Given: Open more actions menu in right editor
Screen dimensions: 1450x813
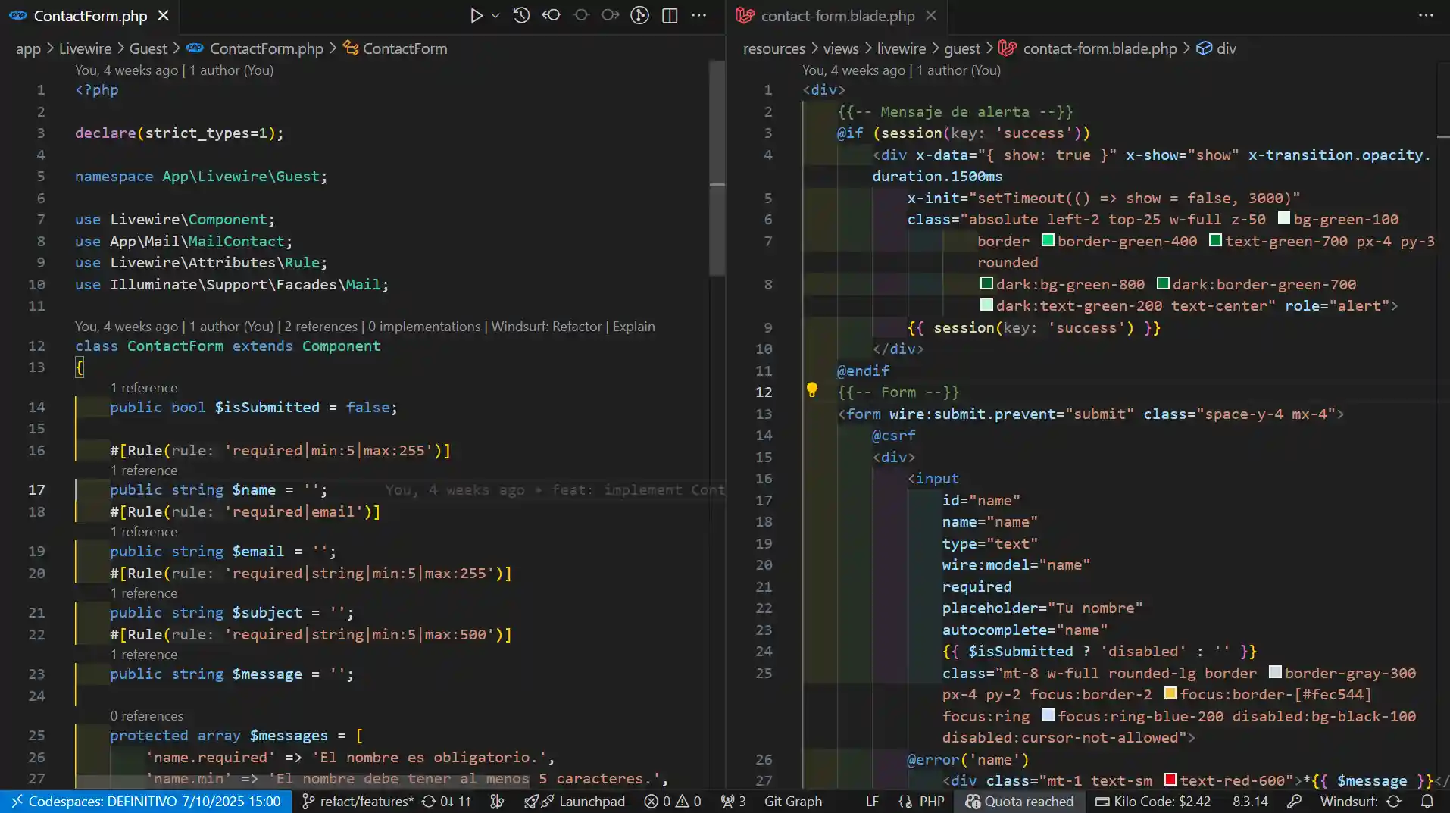Looking at the screenshot, I should 1426,15.
